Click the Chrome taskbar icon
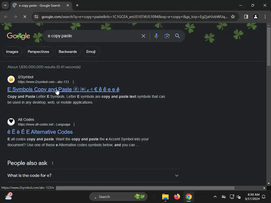The image size is (271, 203). pos(189,197)
